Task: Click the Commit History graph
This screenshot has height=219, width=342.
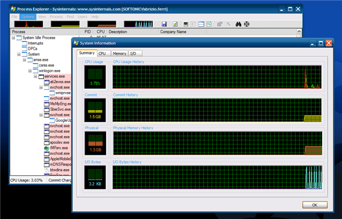Action: point(217,110)
